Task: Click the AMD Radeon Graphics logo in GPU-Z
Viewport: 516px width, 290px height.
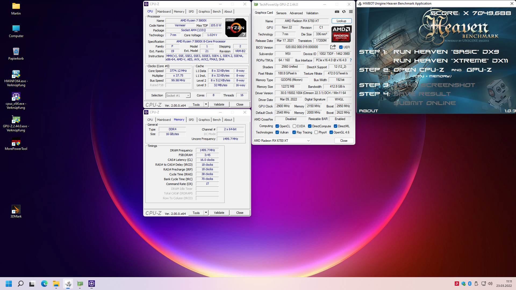Action: tap(341, 34)
